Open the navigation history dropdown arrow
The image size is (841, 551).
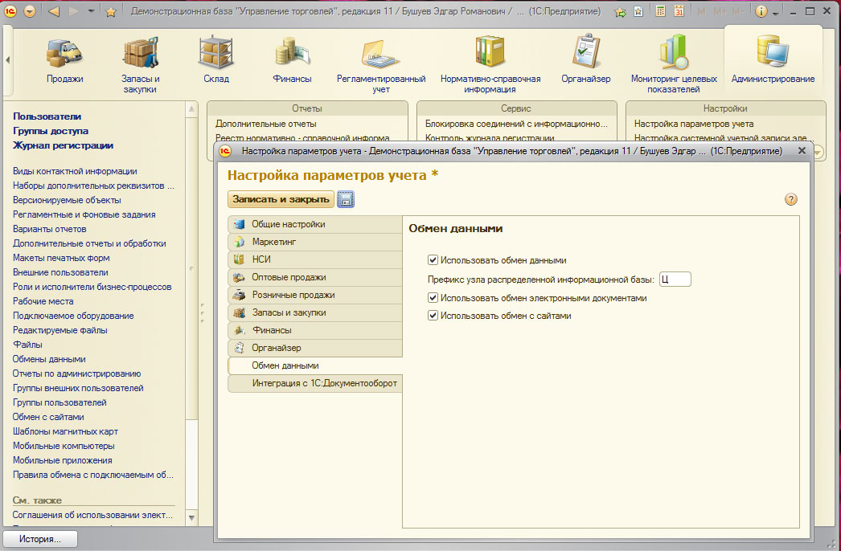91,12
